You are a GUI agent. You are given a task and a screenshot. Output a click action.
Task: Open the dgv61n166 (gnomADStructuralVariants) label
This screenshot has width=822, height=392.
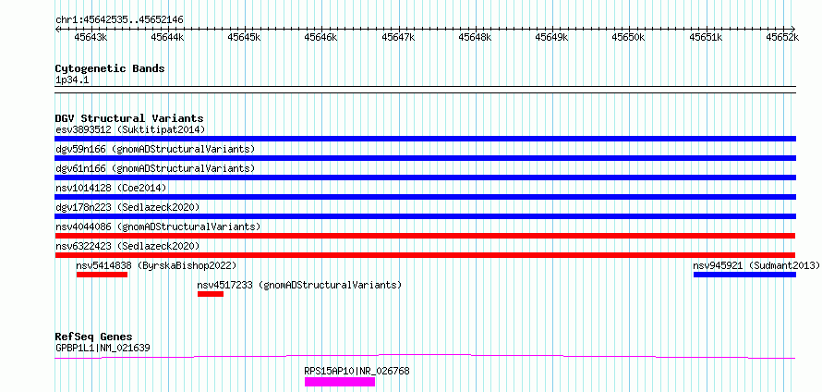(x=154, y=168)
